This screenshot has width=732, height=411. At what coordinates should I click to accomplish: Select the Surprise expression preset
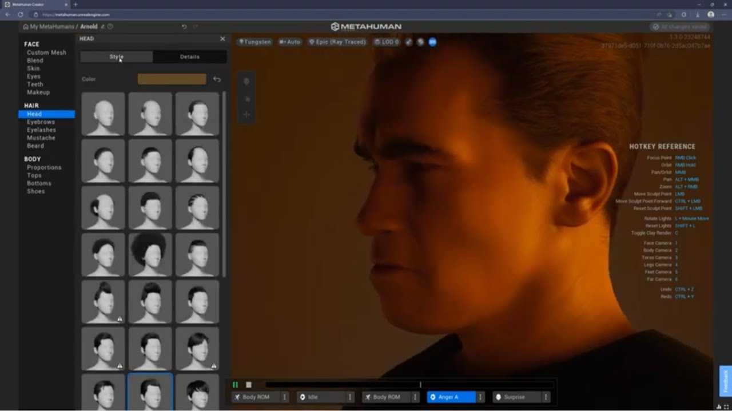(x=517, y=397)
